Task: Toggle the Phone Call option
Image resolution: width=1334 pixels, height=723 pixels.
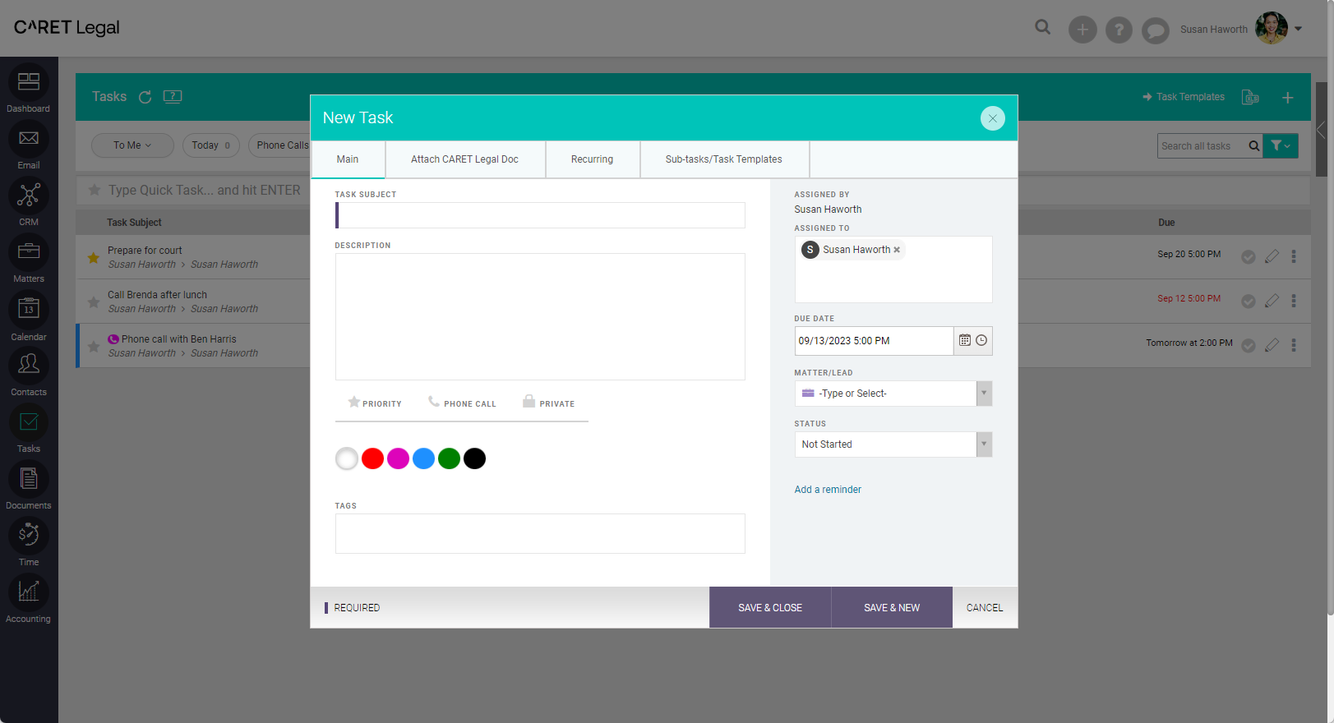Action: click(x=462, y=403)
